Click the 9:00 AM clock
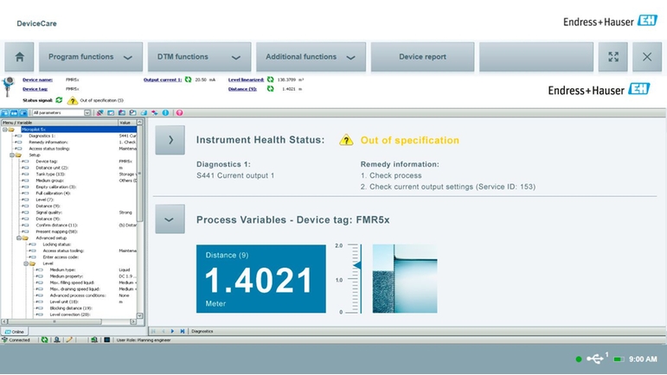Screen dimensions: 667x375 pyautogui.click(x=643, y=359)
